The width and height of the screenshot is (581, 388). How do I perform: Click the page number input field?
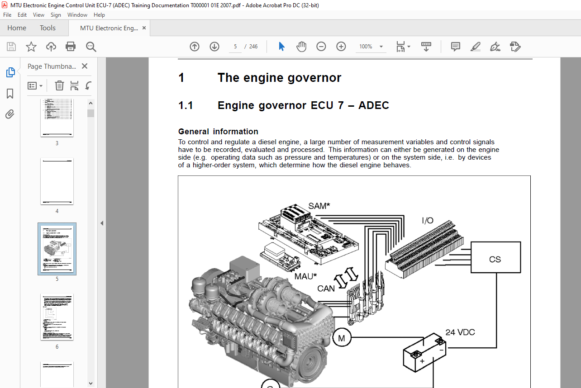235,47
